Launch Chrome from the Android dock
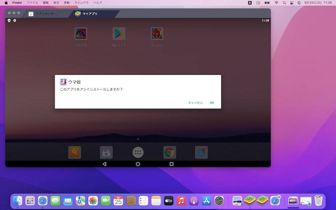The width and height of the screenshot is (336, 210). point(170,152)
